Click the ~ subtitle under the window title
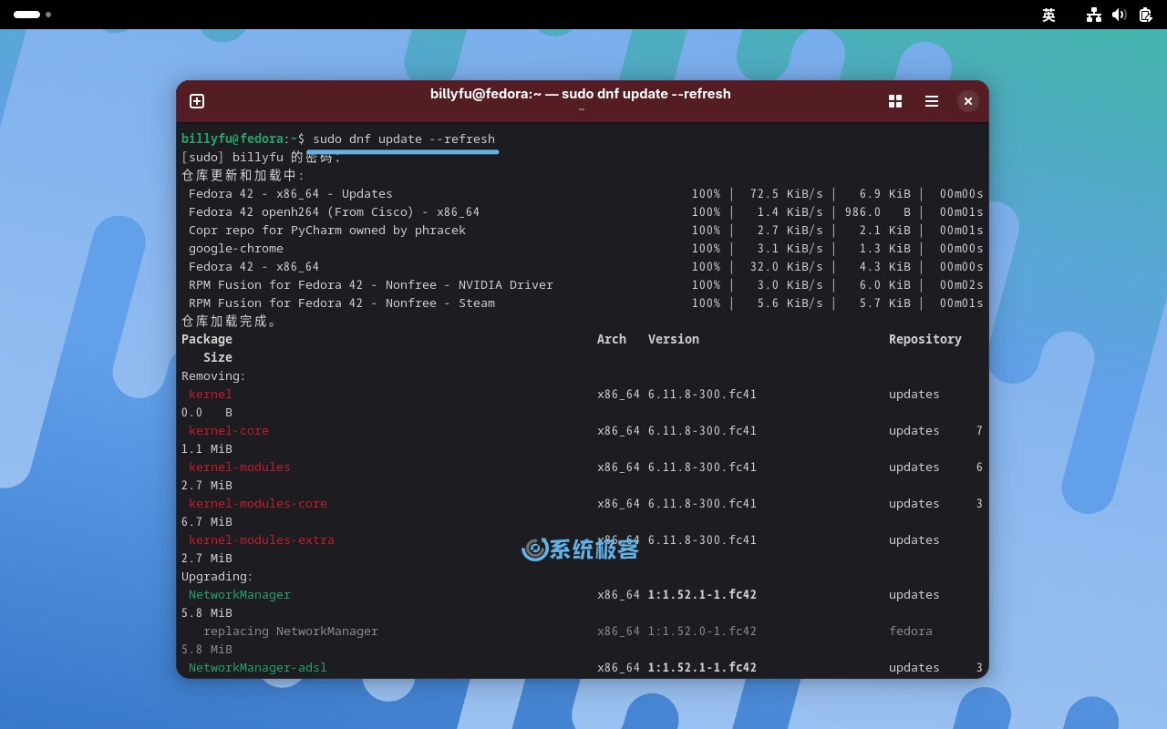Viewport: 1167px width, 729px height. pos(582,108)
